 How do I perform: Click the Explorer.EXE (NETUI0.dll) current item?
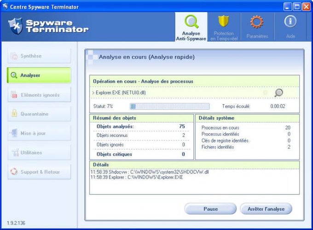[121, 93]
